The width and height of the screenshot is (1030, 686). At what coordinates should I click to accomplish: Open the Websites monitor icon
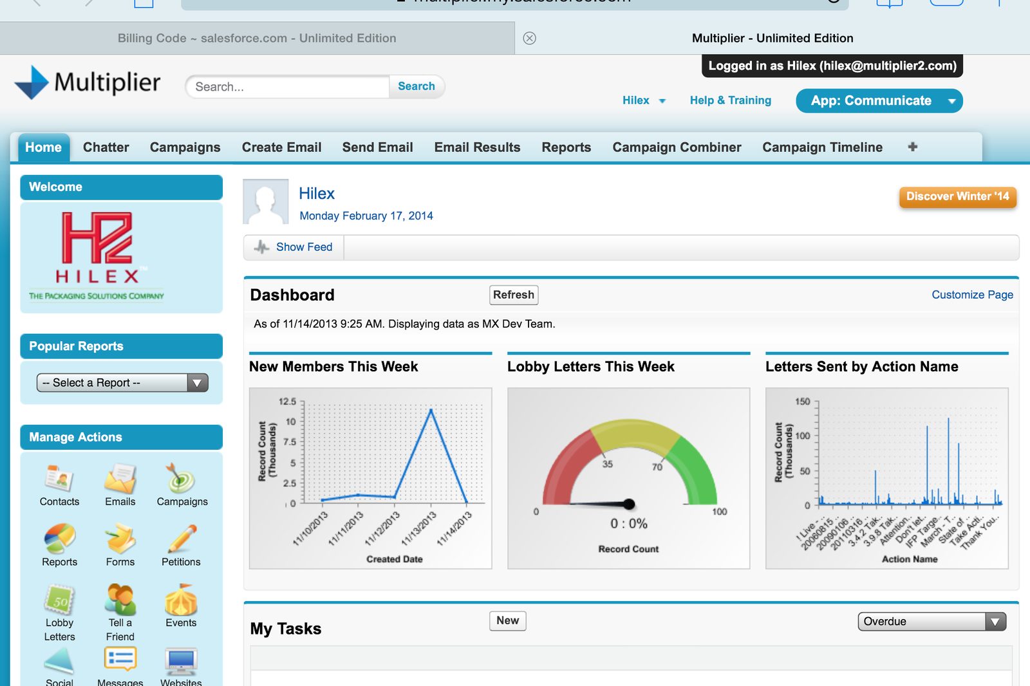(181, 662)
